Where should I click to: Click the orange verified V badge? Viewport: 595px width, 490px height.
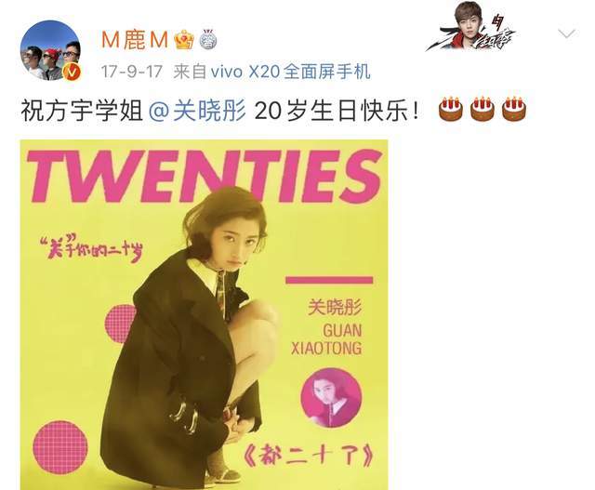coord(73,73)
